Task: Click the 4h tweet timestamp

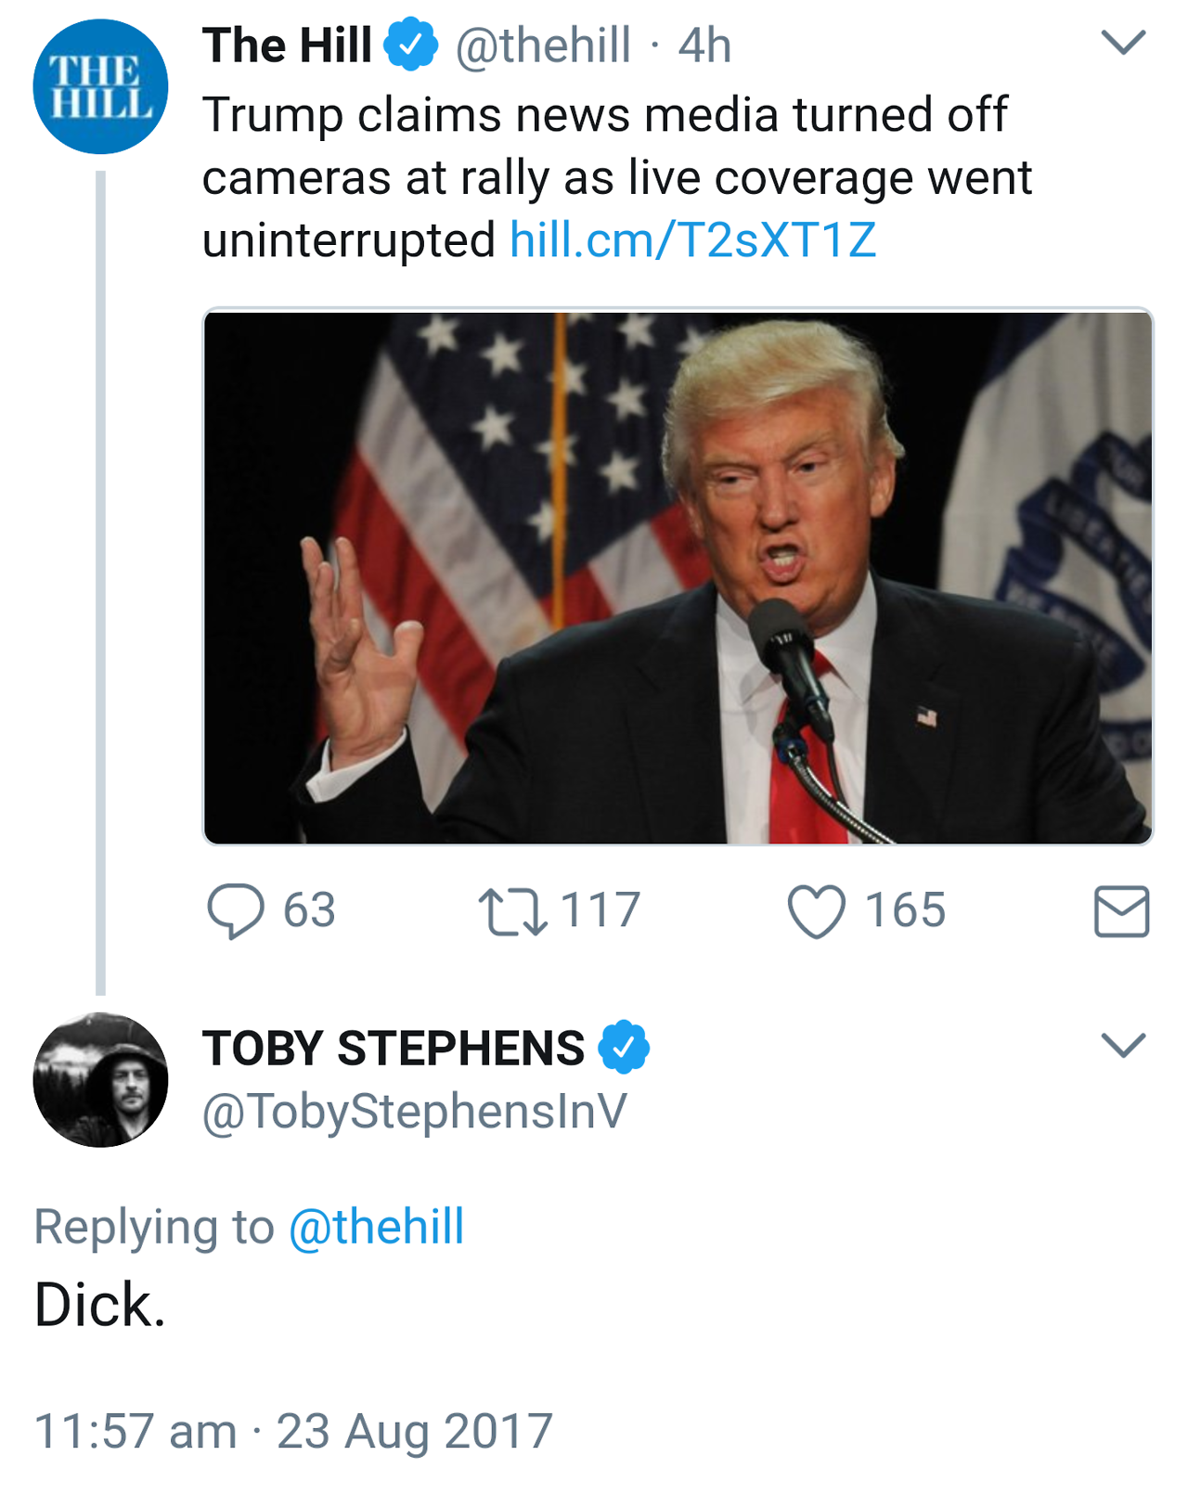Action: pyautogui.click(x=704, y=46)
